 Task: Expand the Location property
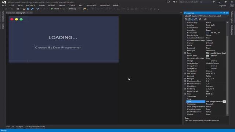coord(185,73)
